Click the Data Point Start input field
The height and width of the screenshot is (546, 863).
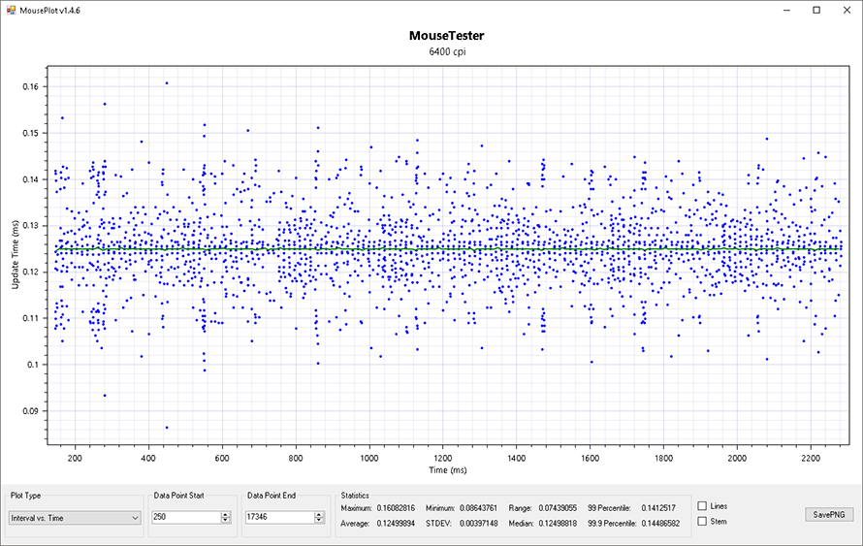186,517
